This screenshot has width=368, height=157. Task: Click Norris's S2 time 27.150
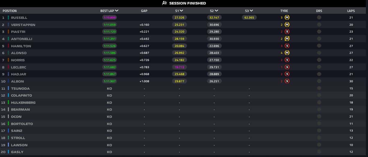tap(214, 60)
